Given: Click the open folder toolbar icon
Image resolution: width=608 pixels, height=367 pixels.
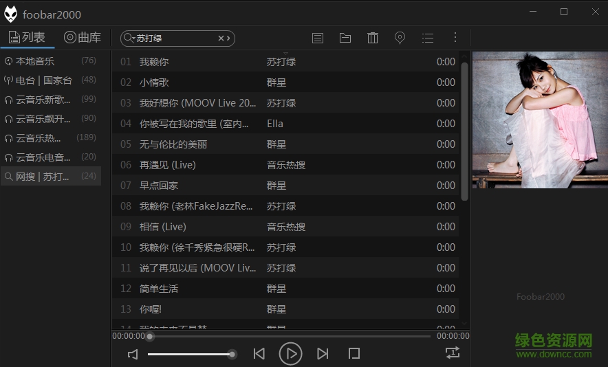Looking at the screenshot, I should tap(345, 38).
